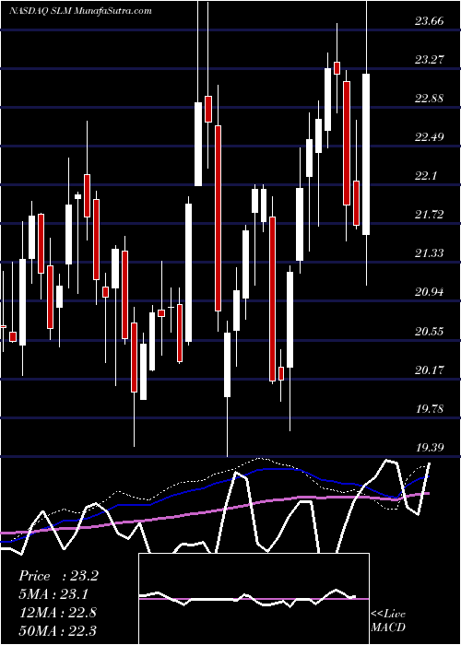Screen dimensions: 461x645
Task: Click the Price : 23.2 readout
Action: tap(58, 576)
